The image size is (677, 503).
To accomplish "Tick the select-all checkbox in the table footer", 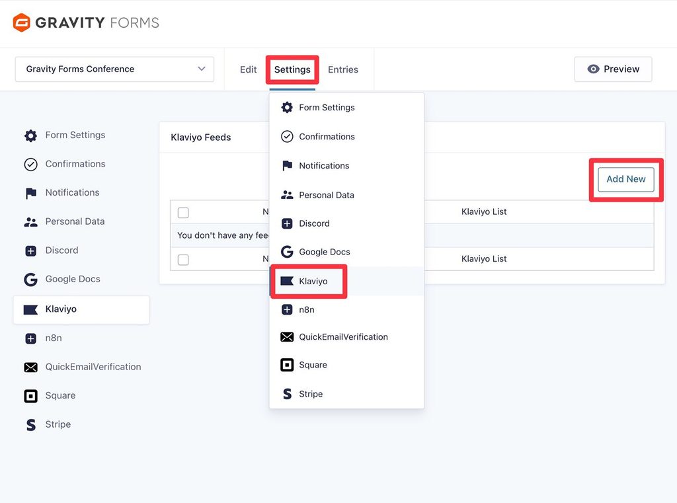I will pos(183,260).
